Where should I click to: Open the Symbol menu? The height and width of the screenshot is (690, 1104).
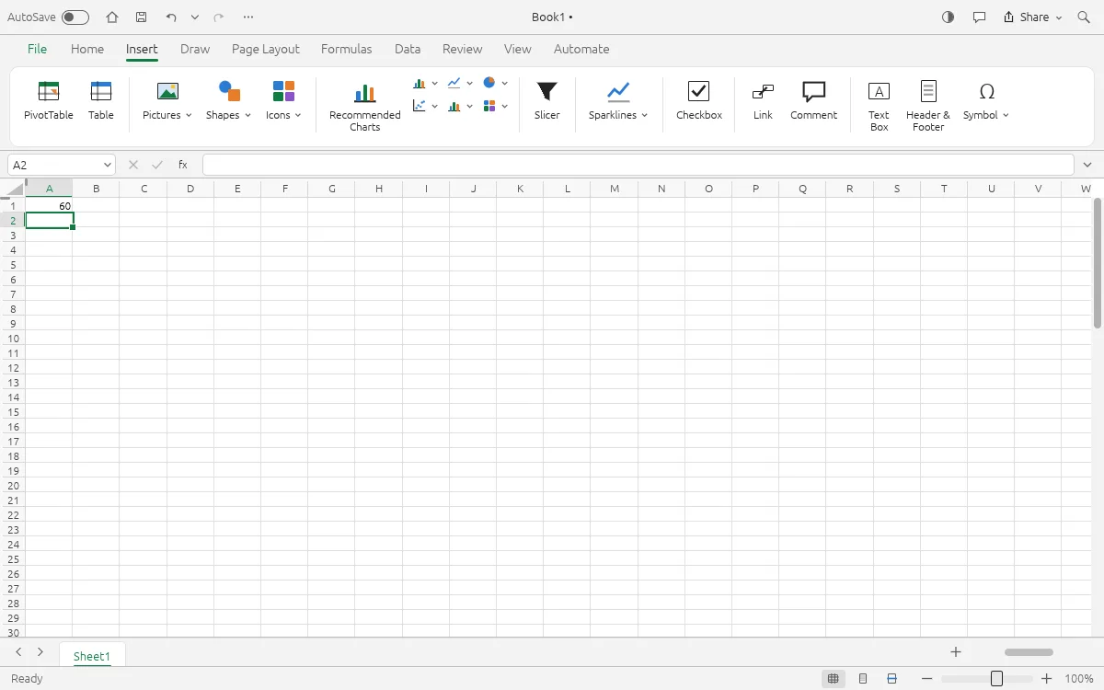click(986, 101)
